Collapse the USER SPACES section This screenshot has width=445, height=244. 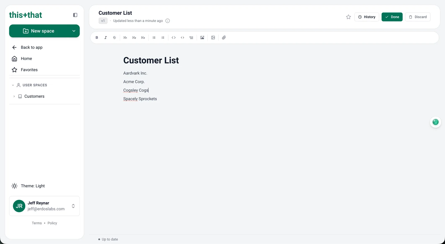pyautogui.click(x=13, y=85)
